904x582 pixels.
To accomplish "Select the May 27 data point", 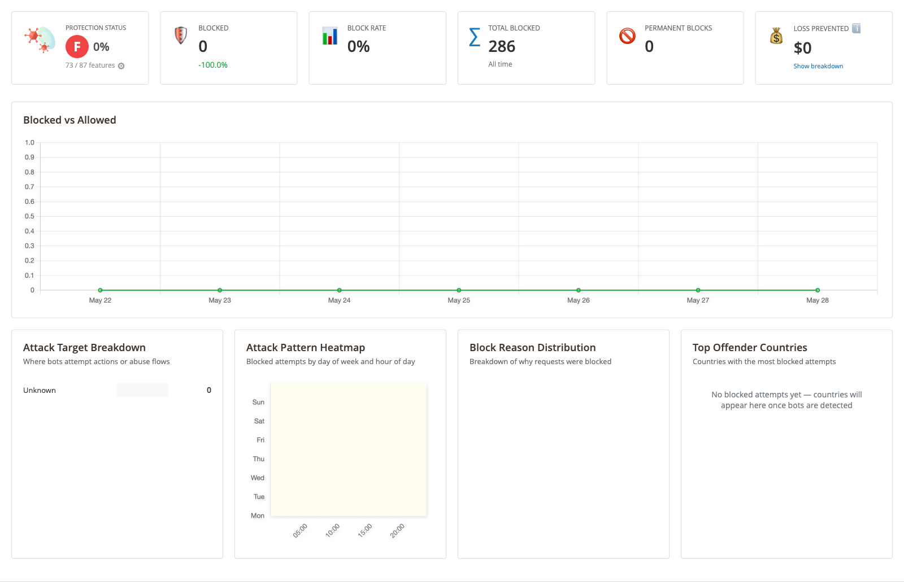I will [x=698, y=290].
